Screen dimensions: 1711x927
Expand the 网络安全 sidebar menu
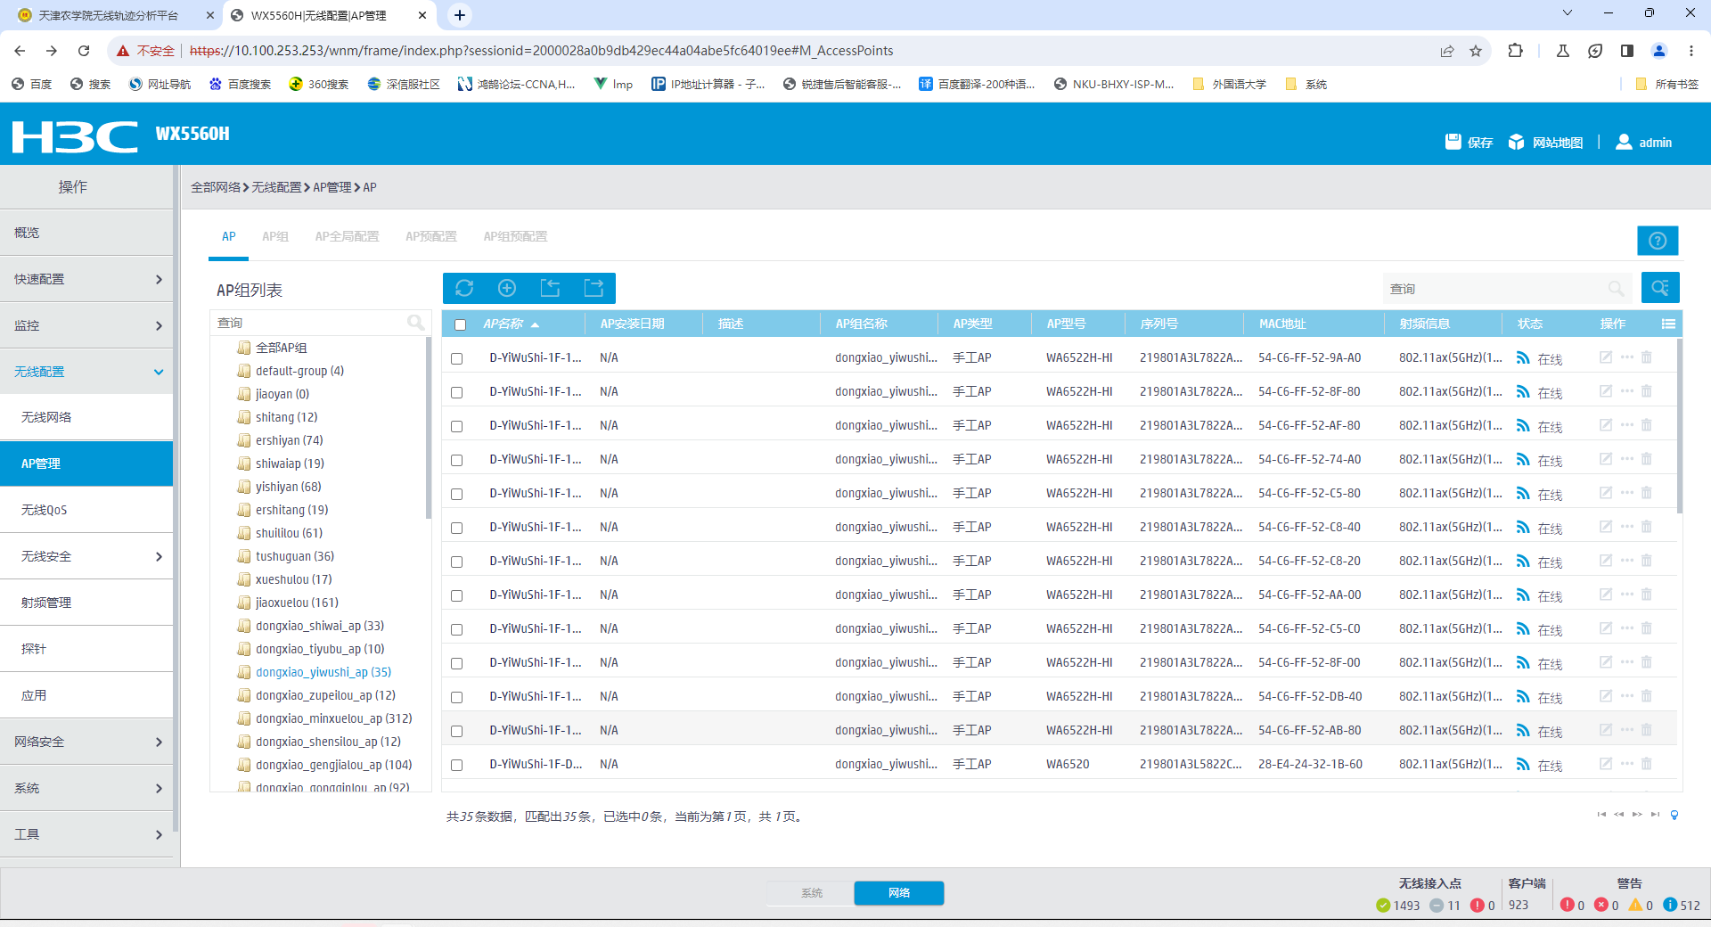pos(86,742)
